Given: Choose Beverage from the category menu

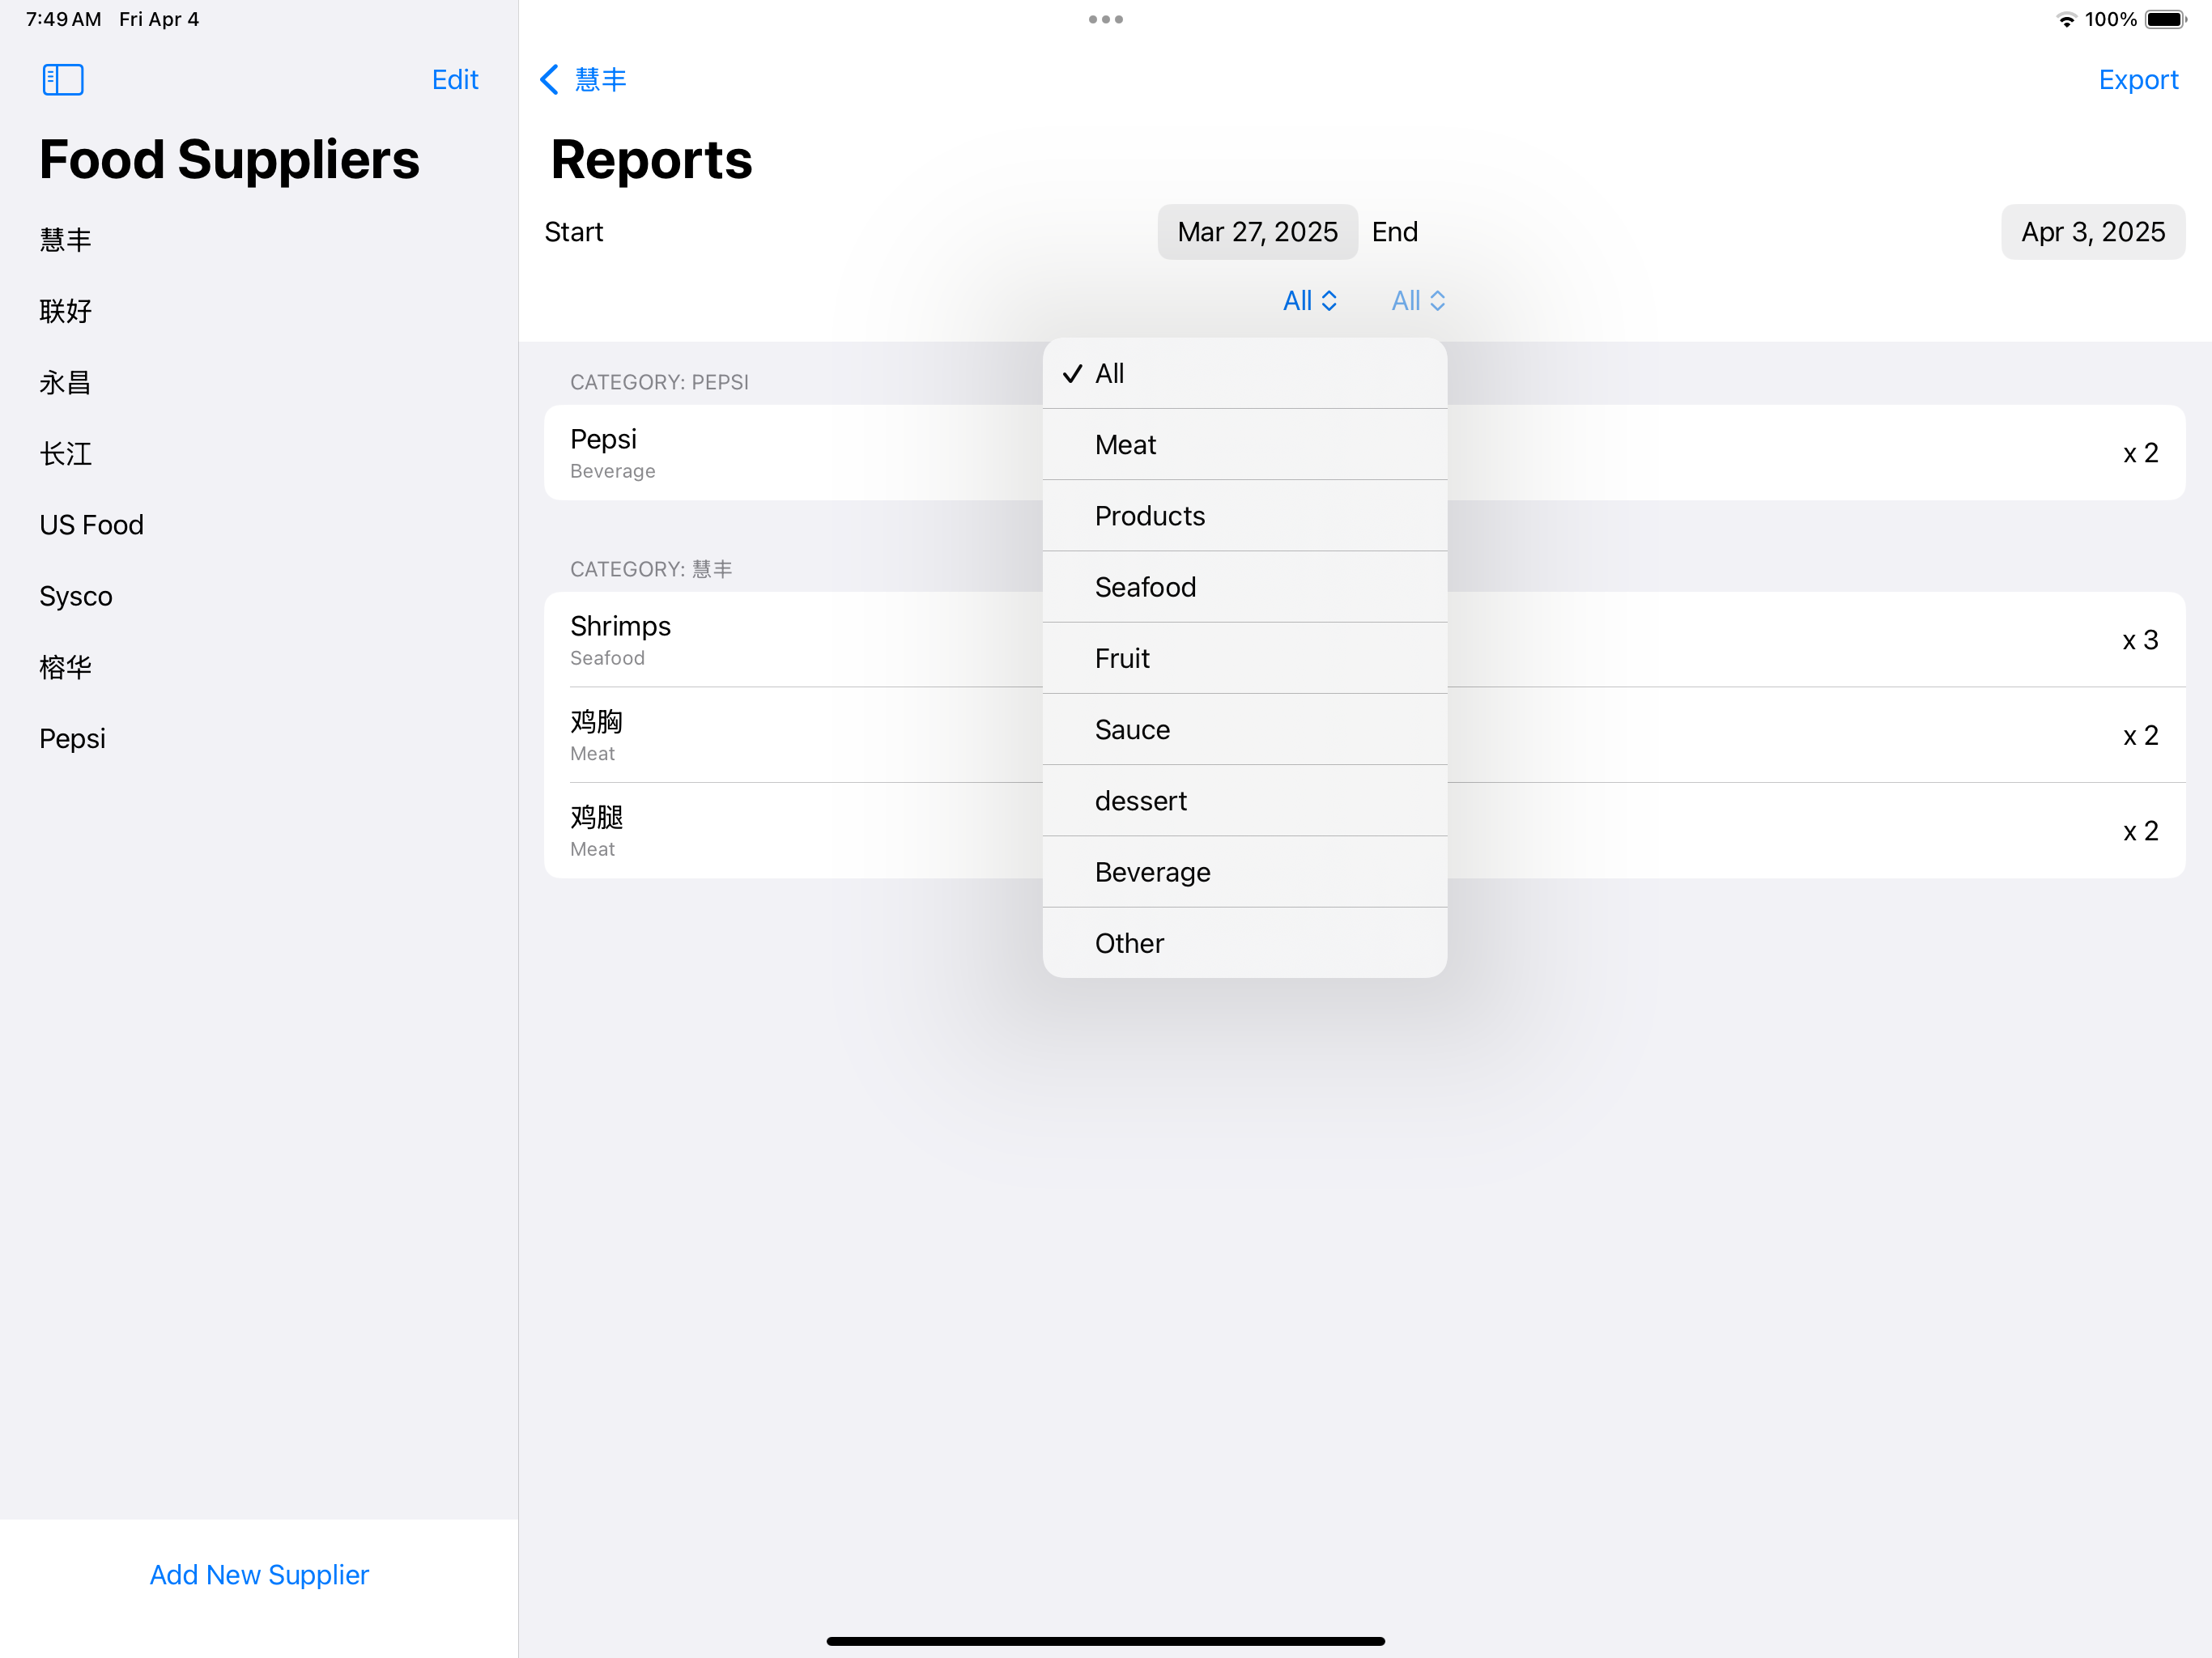Looking at the screenshot, I should pos(1245,872).
